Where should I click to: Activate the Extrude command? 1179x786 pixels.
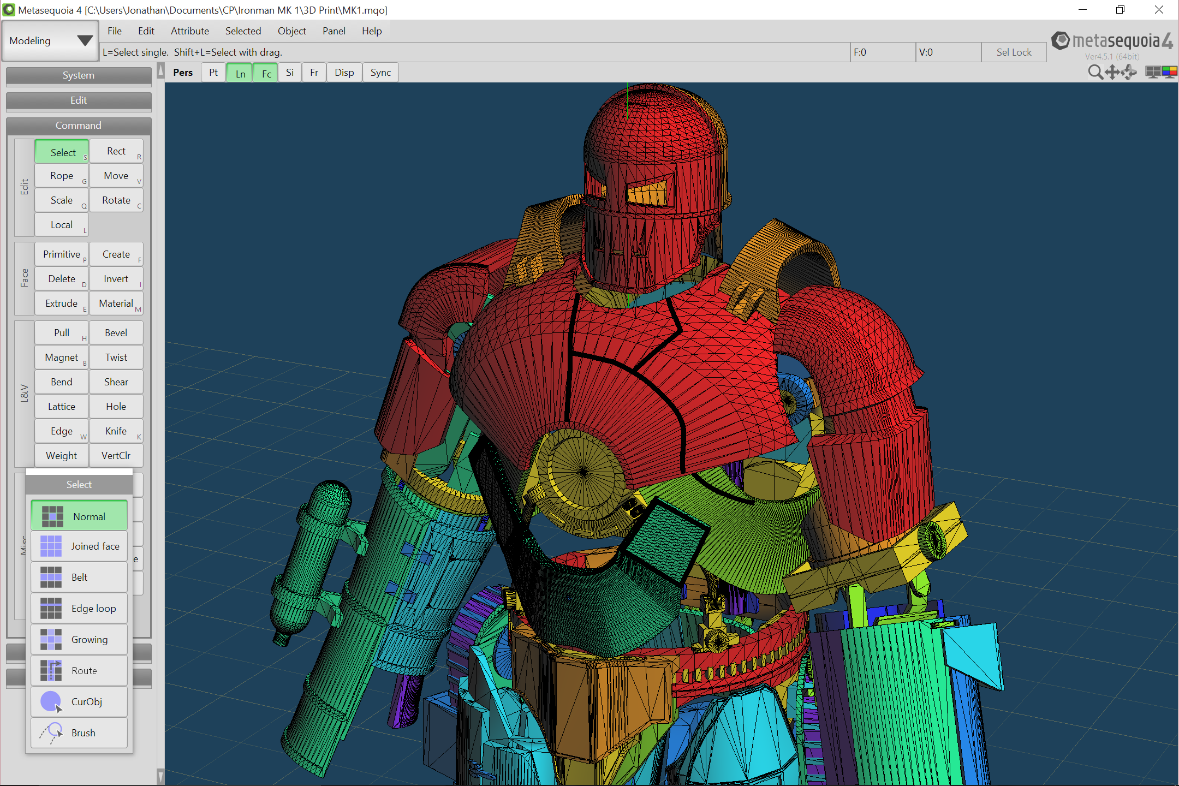pyautogui.click(x=62, y=303)
